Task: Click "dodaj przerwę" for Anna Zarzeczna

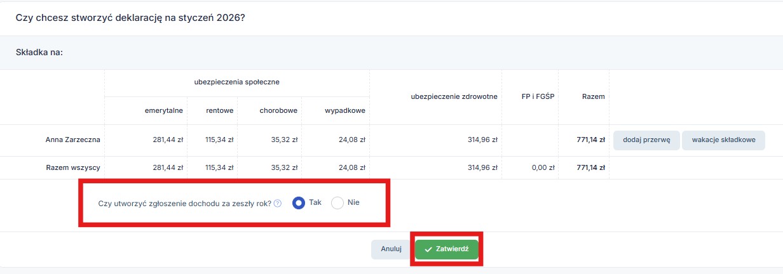Action: (646, 140)
